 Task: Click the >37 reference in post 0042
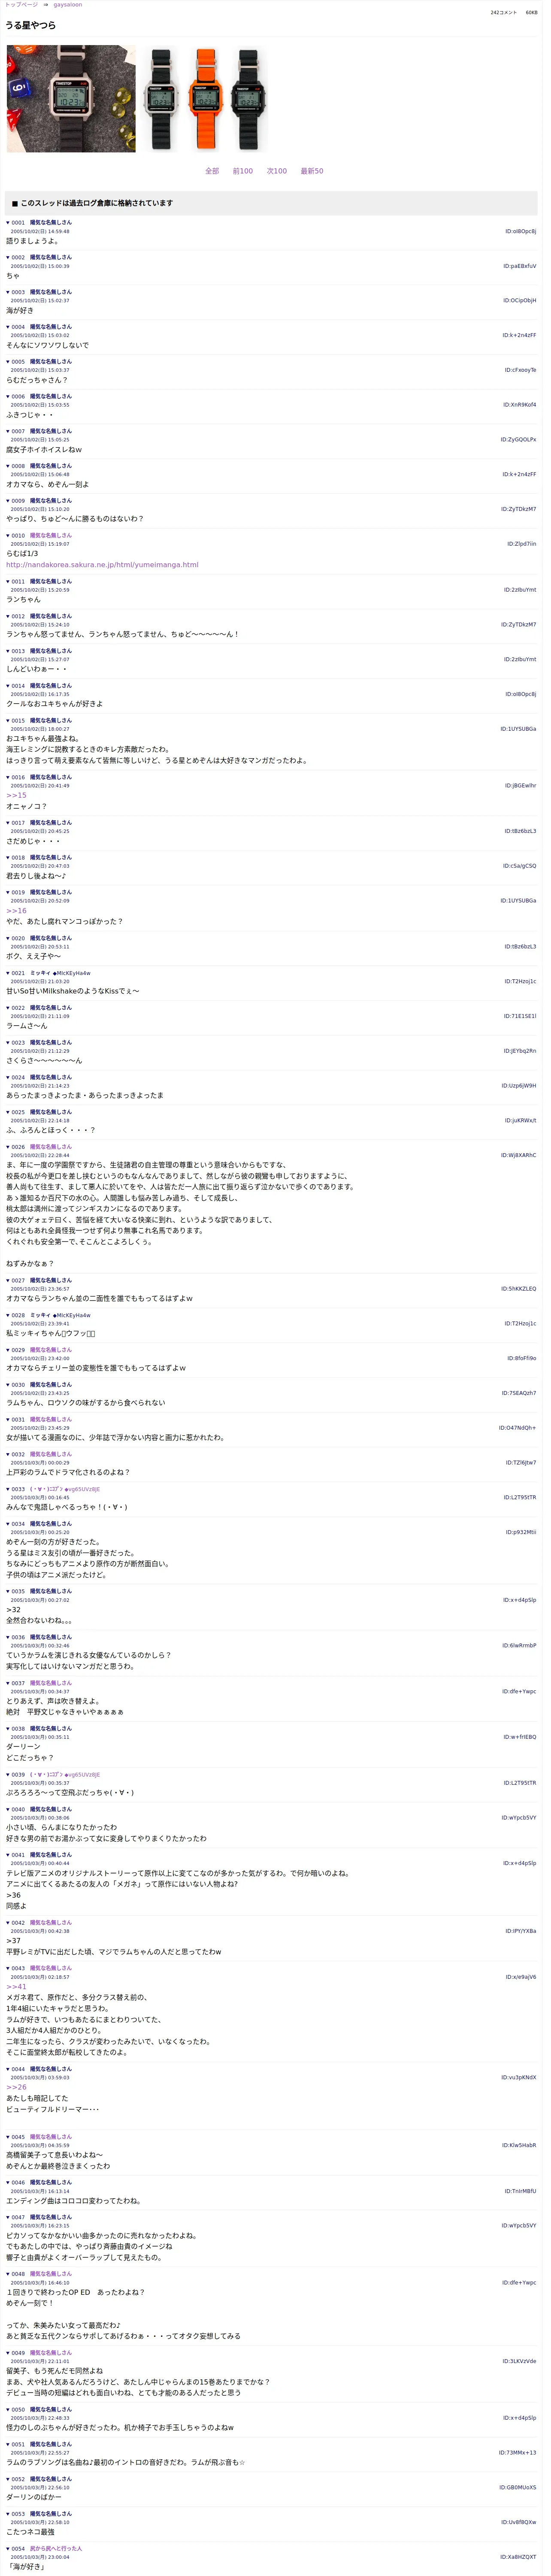click(13, 1941)
